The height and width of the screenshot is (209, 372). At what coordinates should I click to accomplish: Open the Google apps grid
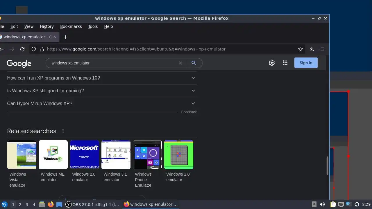[x=285, y=63]
